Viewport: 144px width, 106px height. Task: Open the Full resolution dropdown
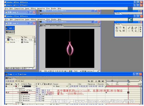point(78,71)
